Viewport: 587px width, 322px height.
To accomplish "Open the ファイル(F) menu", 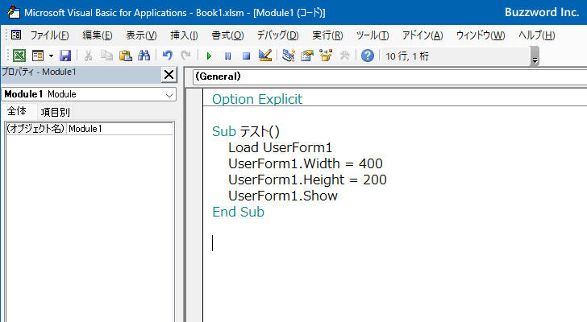I will tap(49, 35).
